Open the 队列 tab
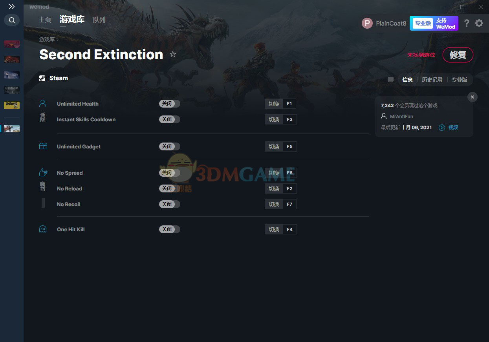 99,20
